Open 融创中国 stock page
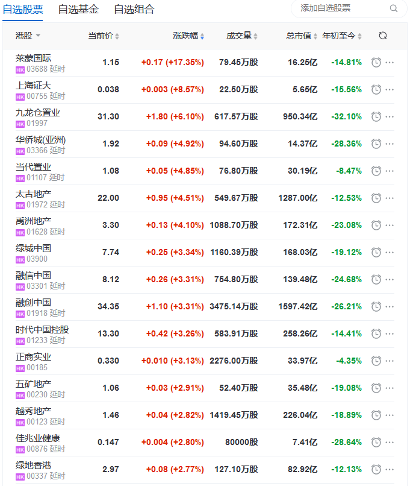 pyautogui.click(x=33, y=303)
